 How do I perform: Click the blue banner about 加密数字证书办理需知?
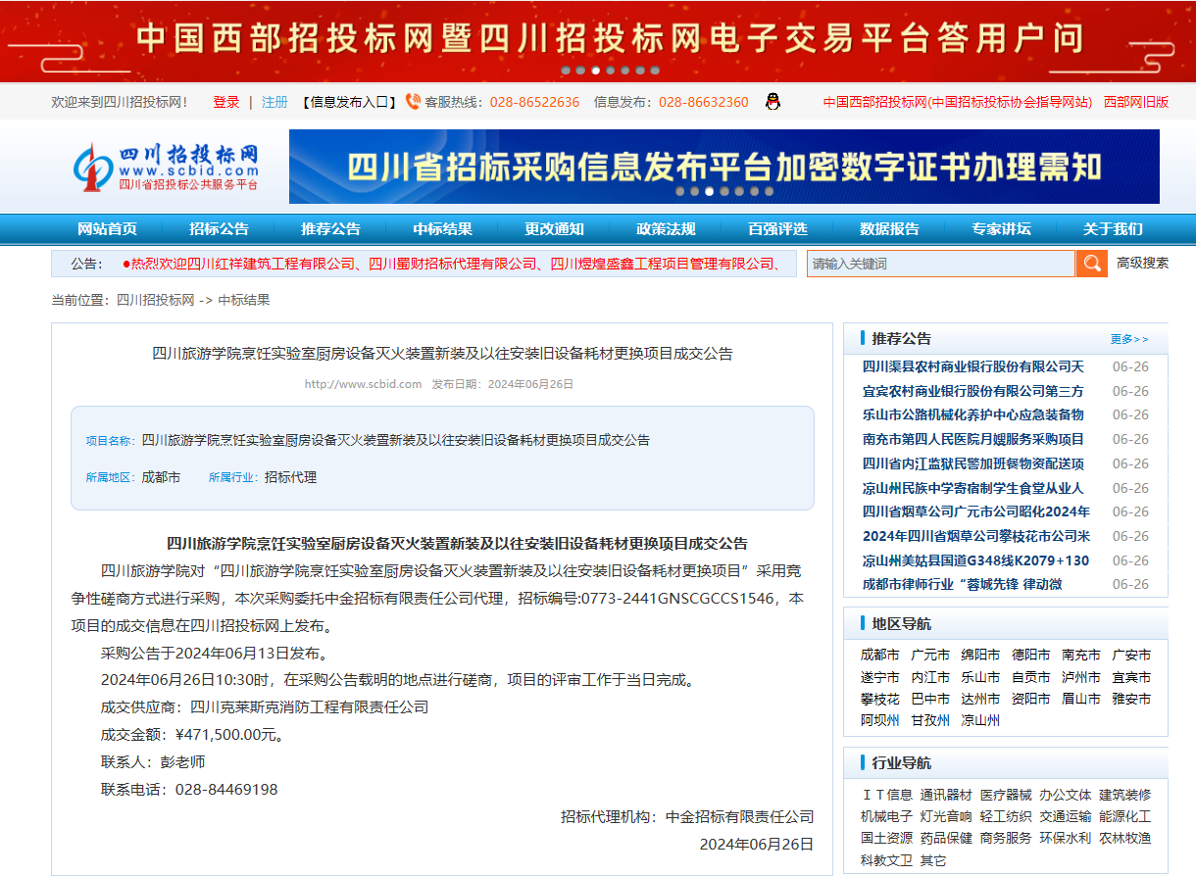(x=724, y=167)
